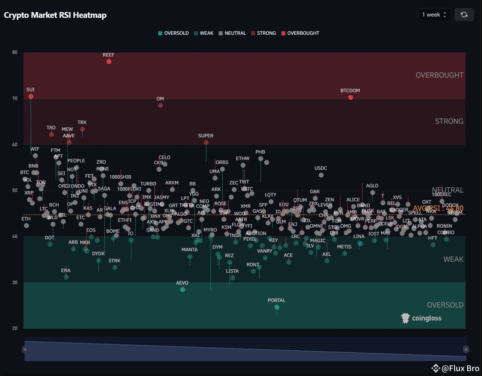Viewport: 482px width, 376px height.
Task: Click the coinglass bull mascot icon
Action: (x=405, y=318)
